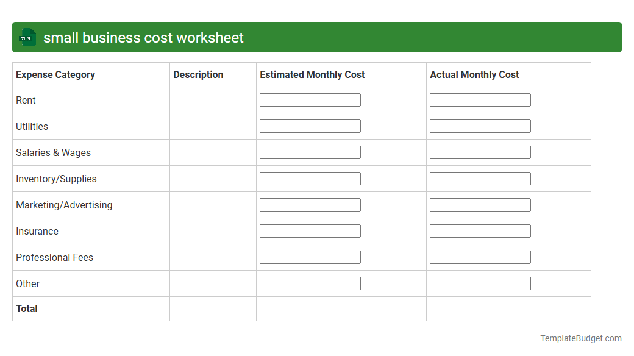Click the estimated cost field for Salaries & Wages

pos(310,152)
